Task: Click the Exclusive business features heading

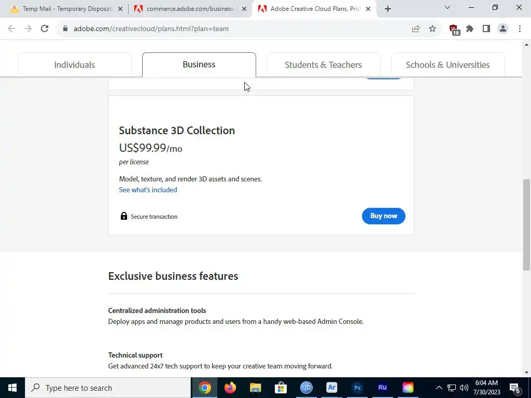Action: pos(173,276)
